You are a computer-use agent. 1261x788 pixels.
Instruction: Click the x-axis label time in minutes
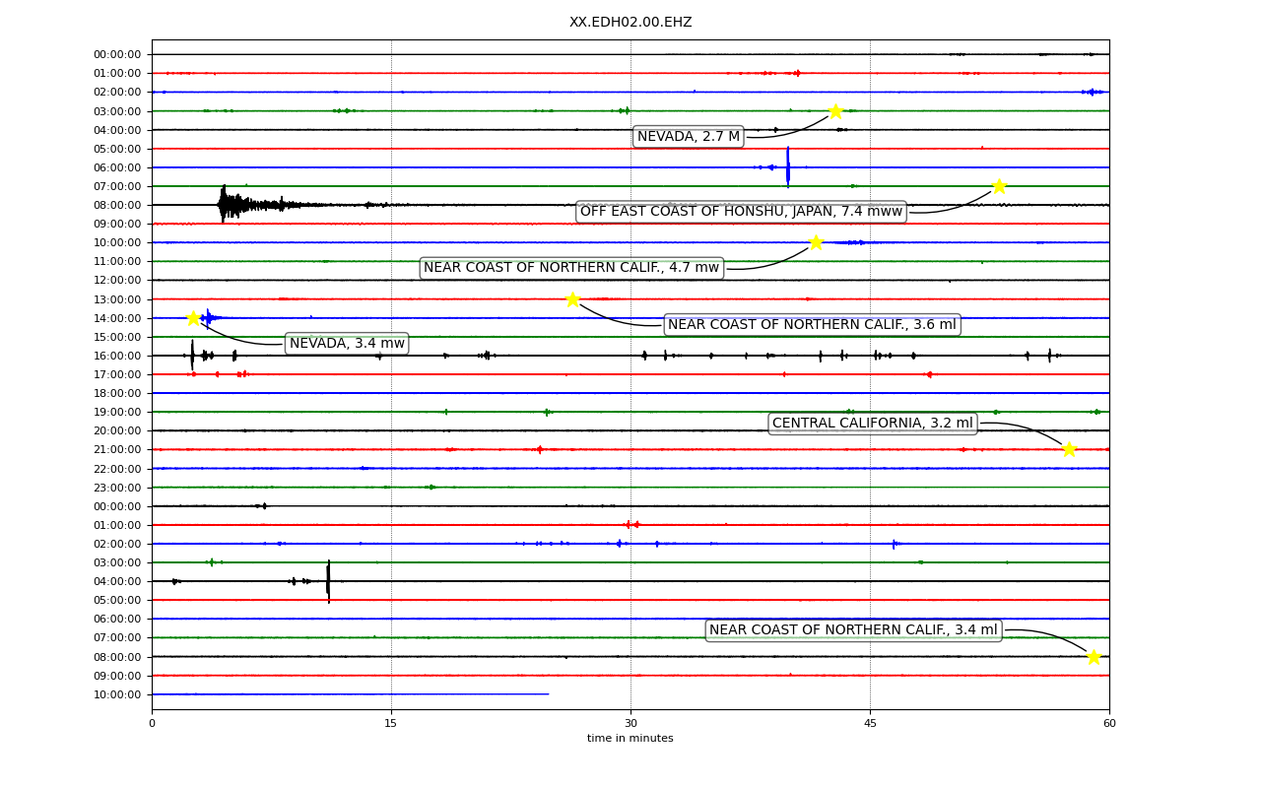(630, 739)
